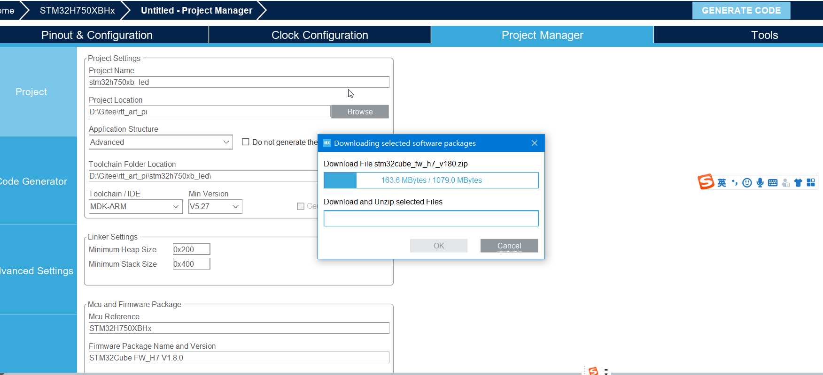Image resolution: width=823 pixels, height=375 pixels.
Task: Click the download file progress bar
Action: coord(431,180)
